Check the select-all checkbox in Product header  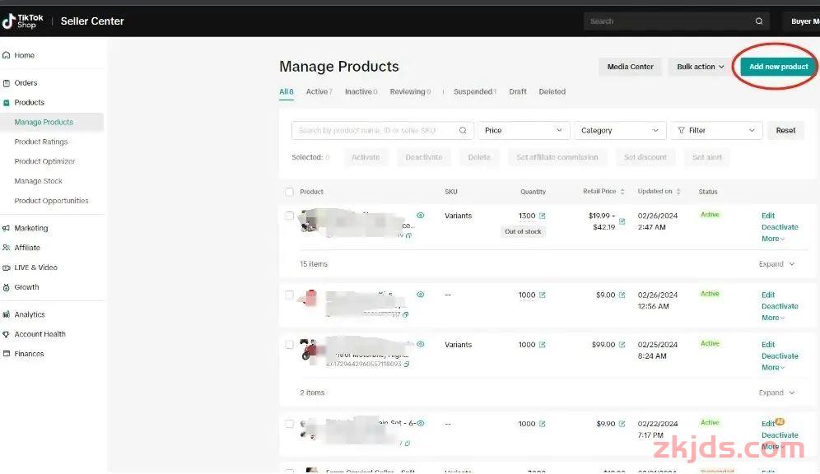289,192
